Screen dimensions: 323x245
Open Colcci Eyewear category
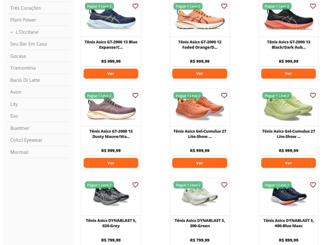click(26, 140)
